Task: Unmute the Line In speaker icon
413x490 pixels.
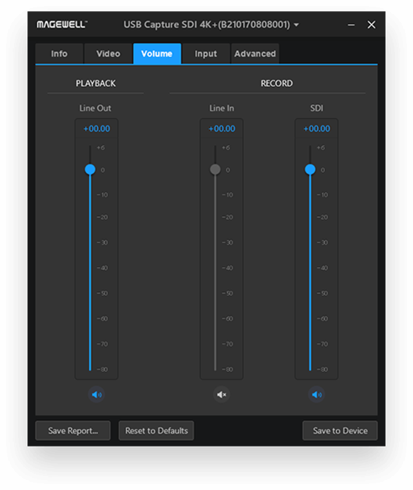Action: (221, 395)
